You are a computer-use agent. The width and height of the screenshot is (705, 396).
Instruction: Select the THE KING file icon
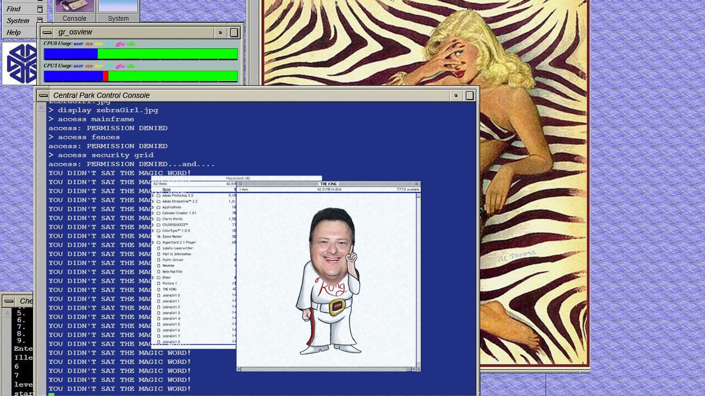[x=158, y=289]
